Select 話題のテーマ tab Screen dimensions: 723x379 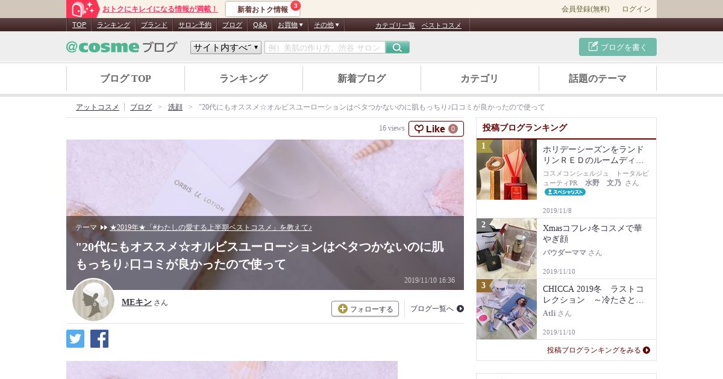pos(598,79)
